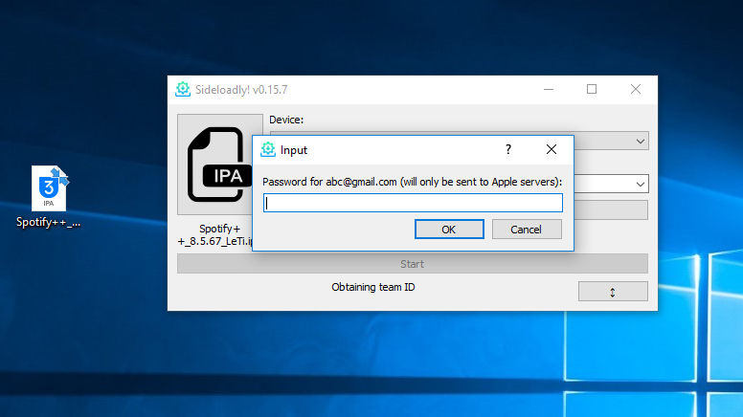Click the 'Obtaining team ID' status text
Viewport: 743px width, 417px height.
tap(372, 287)
